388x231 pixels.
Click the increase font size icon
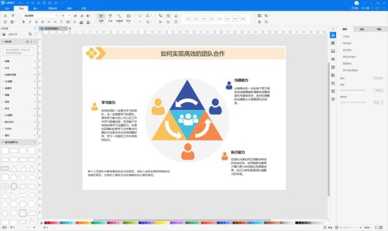click(x=75, y=15)
